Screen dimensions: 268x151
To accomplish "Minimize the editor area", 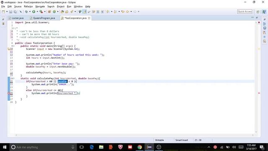I will tap(253, 18).
